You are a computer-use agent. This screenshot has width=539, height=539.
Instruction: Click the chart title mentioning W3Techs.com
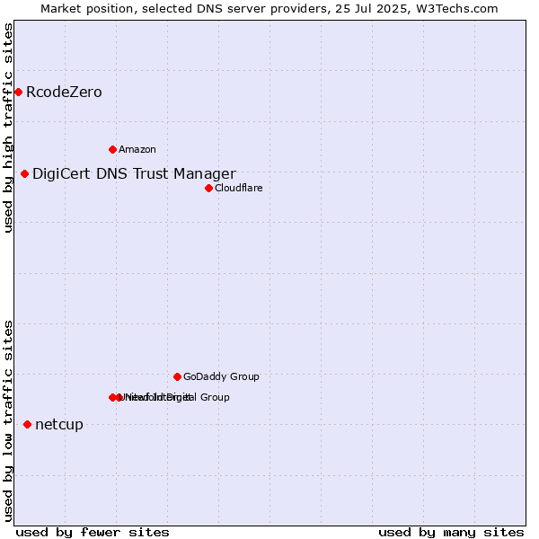coord(269,9)
